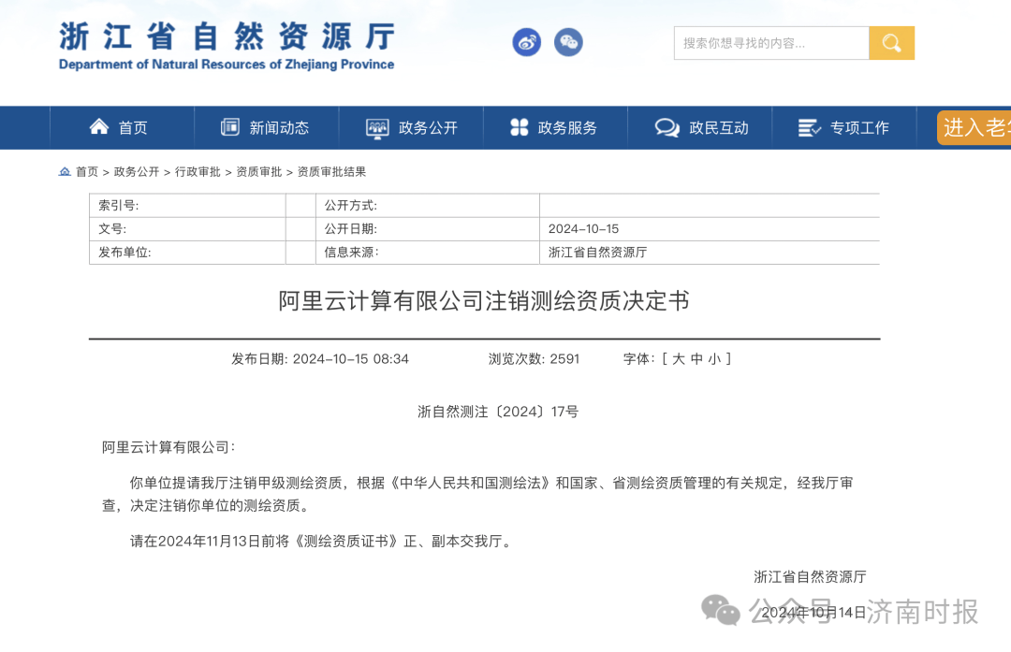Click the checklist icon beside 专项工作
Viewport: 1011px width, 652px height.
[x=809, y=128]
